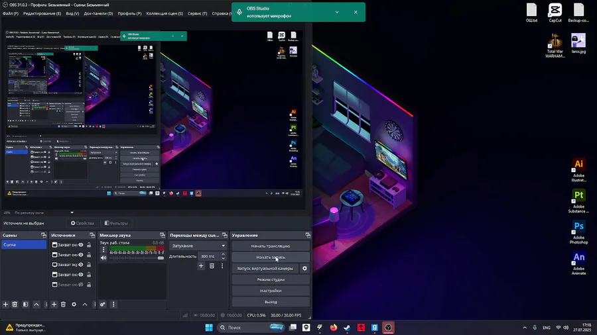Show hidden tray icons with the taskbar chevron
Screen dimensions: 597x335
point(525,328)
